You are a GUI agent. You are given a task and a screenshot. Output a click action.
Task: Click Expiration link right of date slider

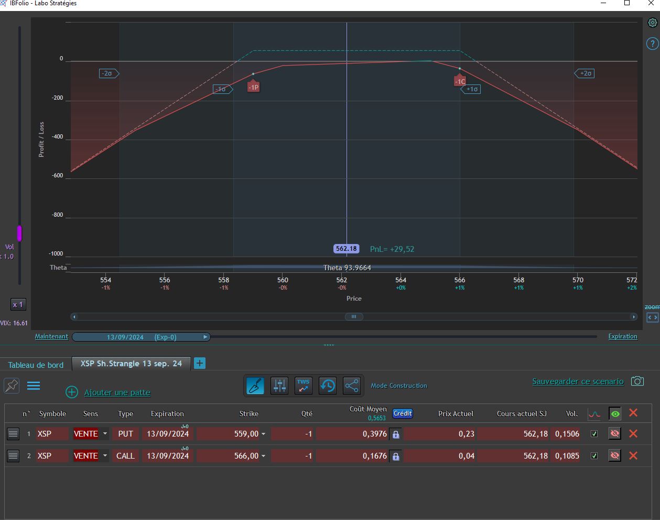pyautogui.click(x=623, y=336)
